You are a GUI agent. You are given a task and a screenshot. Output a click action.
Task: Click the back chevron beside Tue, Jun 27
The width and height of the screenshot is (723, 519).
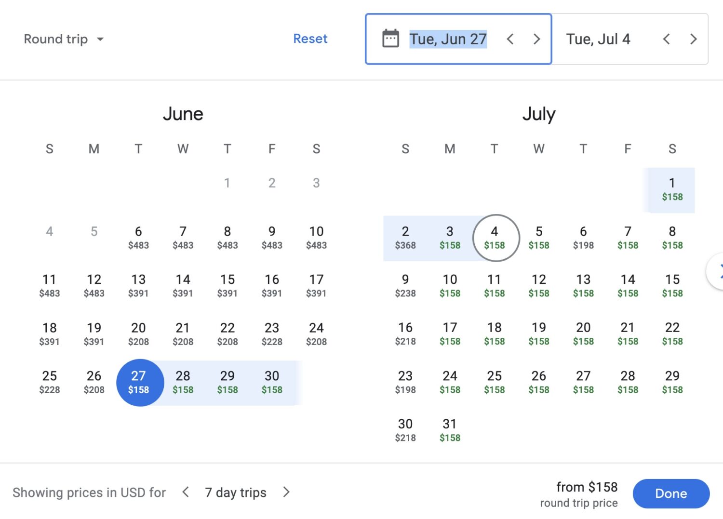point(510,39)
